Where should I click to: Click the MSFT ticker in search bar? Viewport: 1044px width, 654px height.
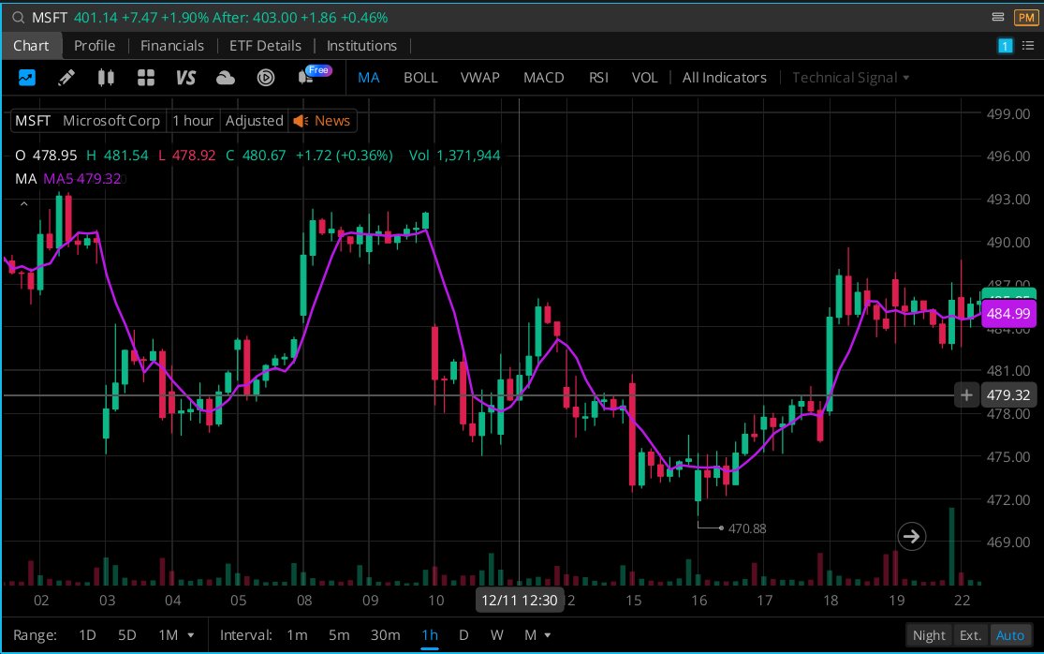pyautogui.click(x=50, y=17)
